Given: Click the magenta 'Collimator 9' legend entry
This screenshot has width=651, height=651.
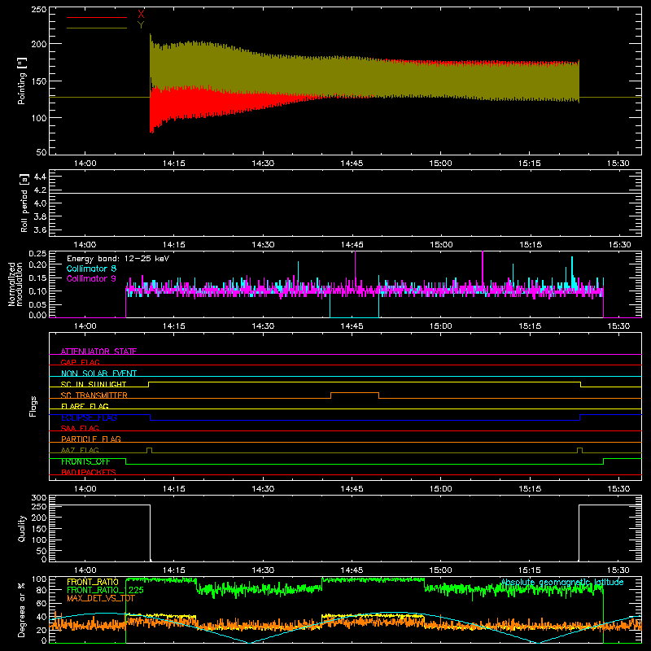Looking at the screenshot, I should [91, 278].
